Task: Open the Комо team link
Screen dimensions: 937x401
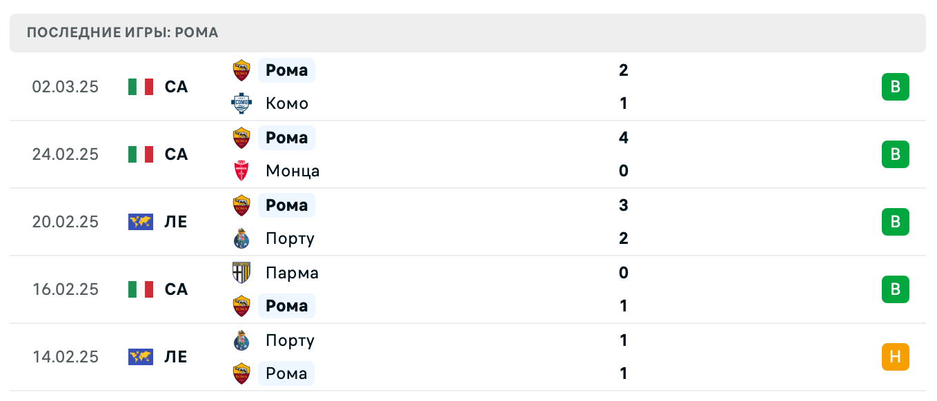Action: (x=287, y=103)
